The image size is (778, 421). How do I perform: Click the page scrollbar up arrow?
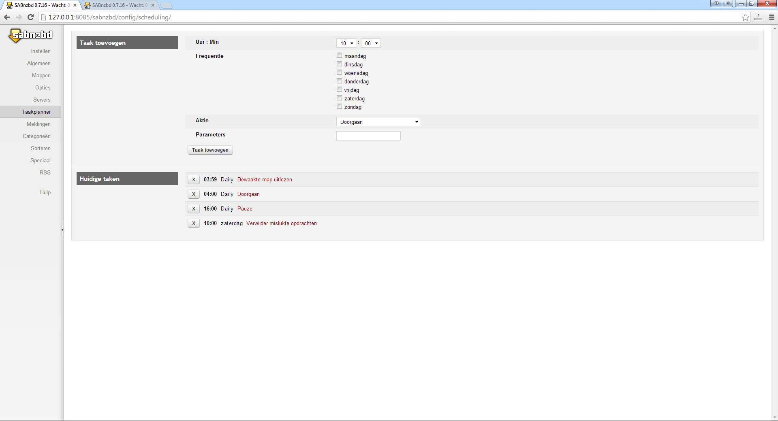point(775,28)
